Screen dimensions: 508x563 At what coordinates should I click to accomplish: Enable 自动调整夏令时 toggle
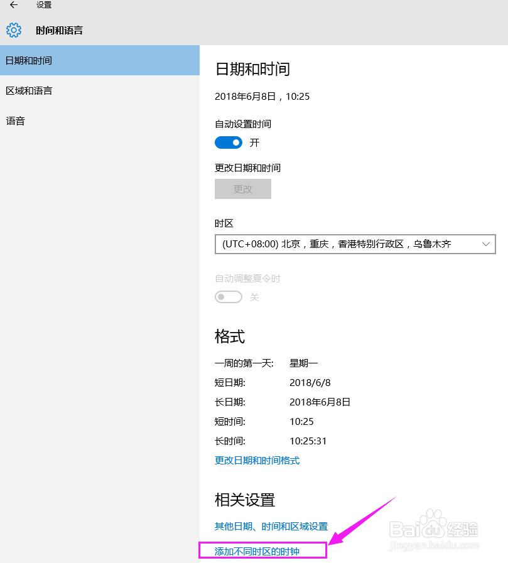point(229,296)
